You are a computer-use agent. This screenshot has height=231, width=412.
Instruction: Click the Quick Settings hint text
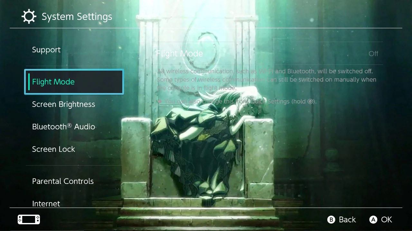[240, 101]
